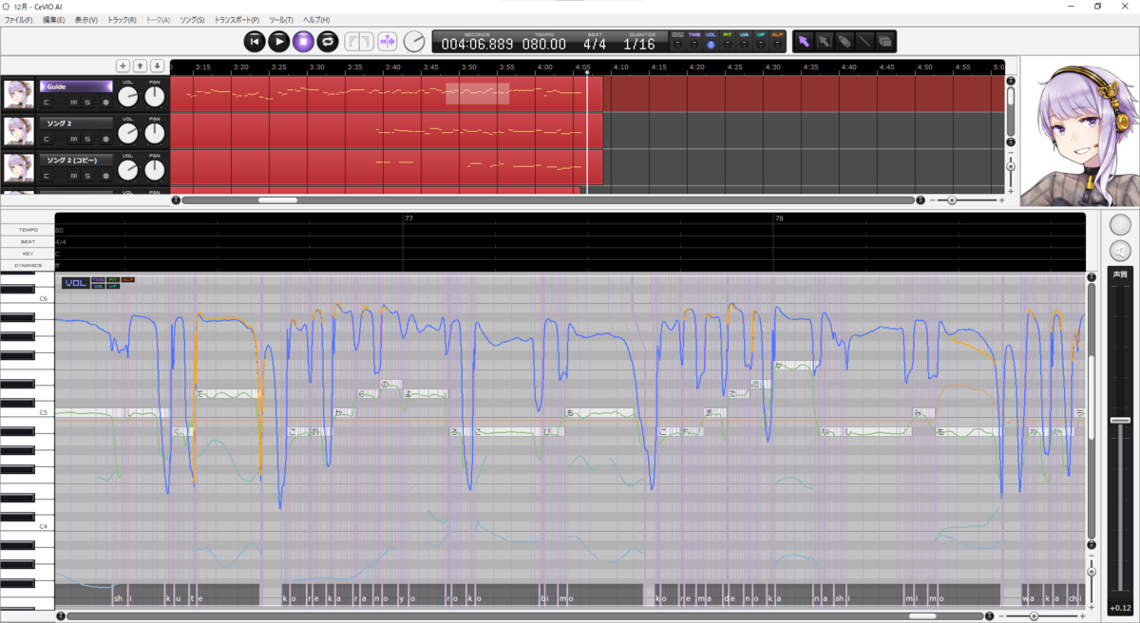Screen dimensions: 1140x623
Task: Click the return-to-start transport button
Action: pos(255,41)
